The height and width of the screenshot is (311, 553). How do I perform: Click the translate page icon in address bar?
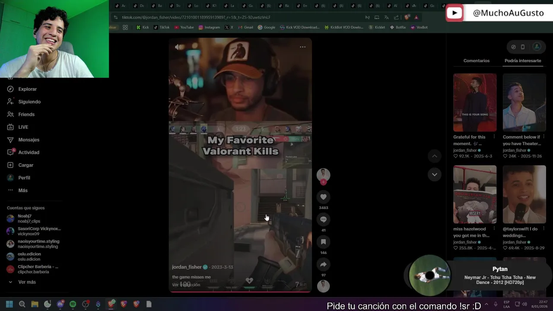(x=386, y=17)
